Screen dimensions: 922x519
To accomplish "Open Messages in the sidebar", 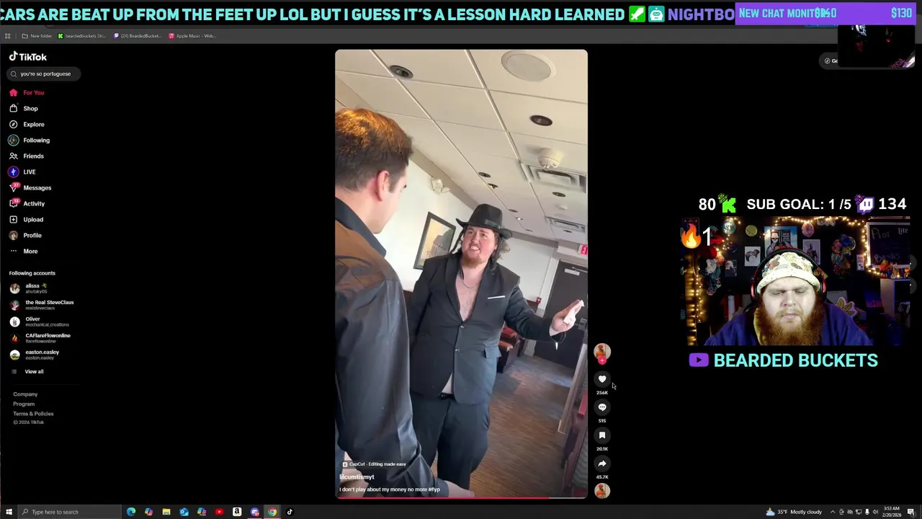I will click(x=30, y=187).
